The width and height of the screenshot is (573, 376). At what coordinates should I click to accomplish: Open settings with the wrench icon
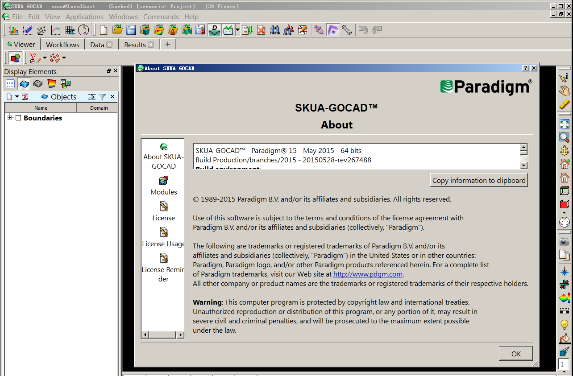(x=347, y=30)
